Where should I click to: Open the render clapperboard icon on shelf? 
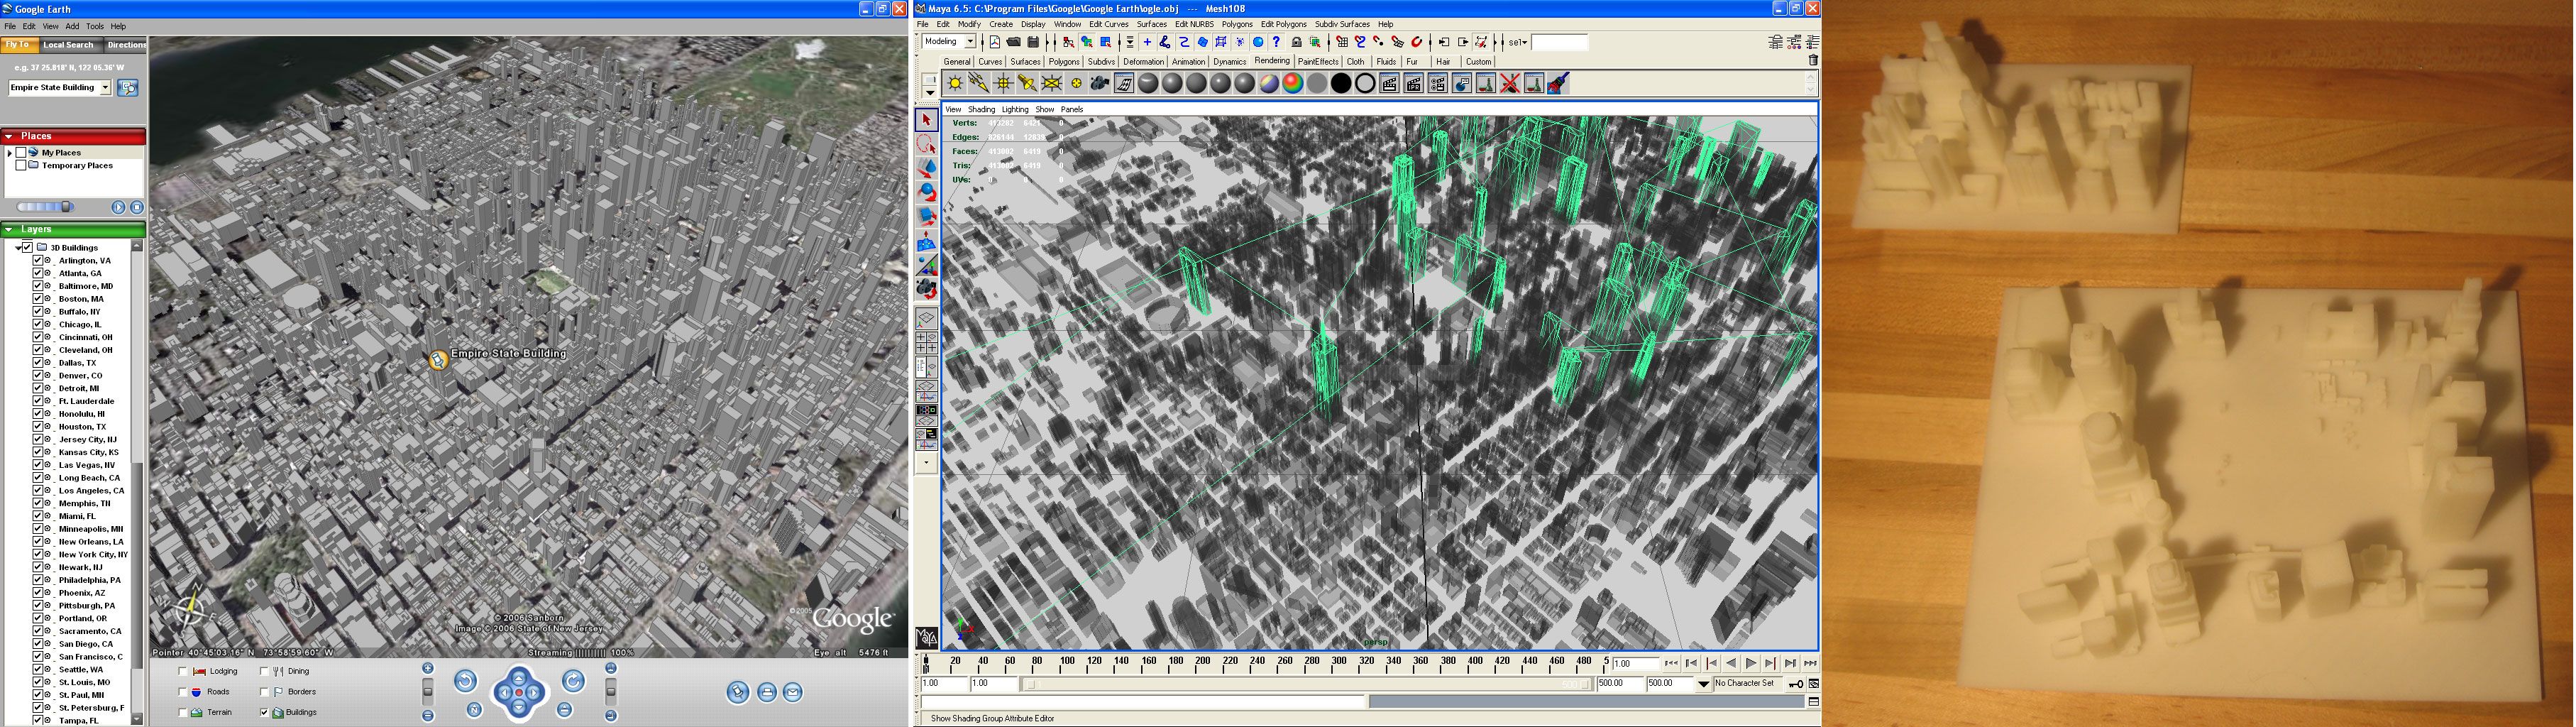point(1389,84)
